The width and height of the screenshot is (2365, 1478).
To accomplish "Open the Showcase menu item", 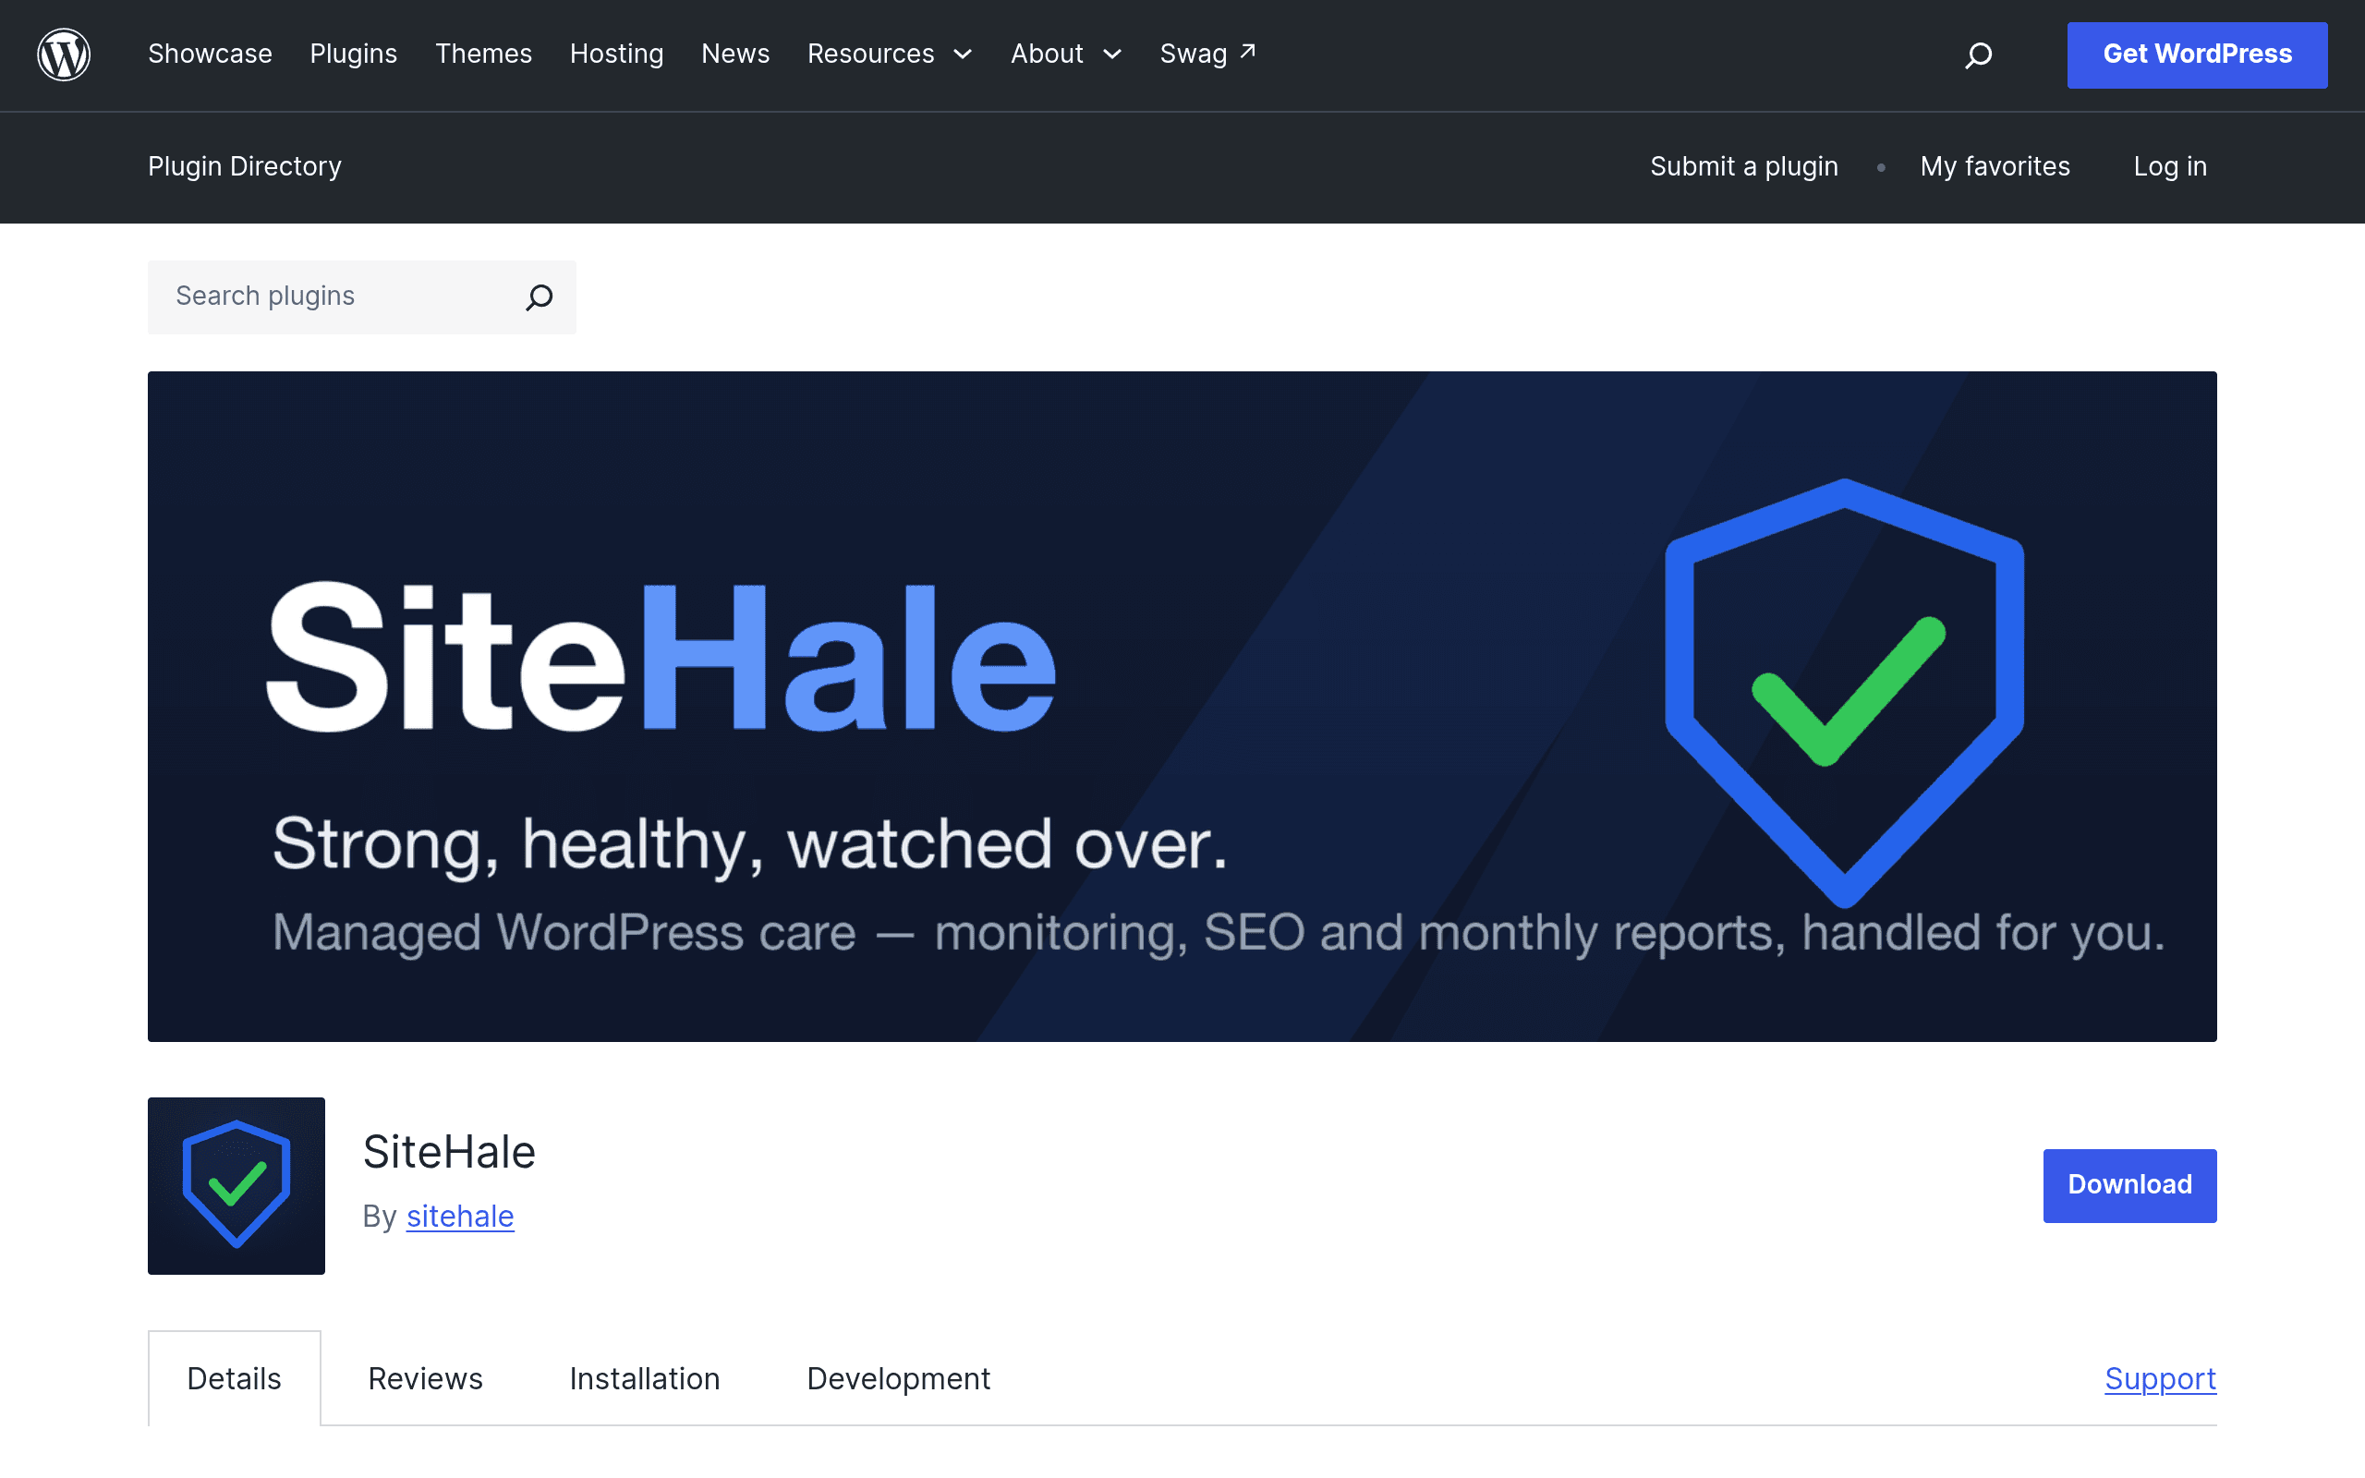I will point(210,54).
